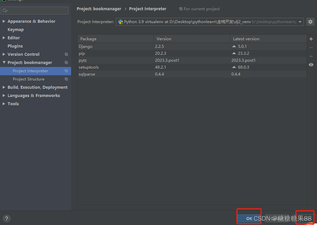This screenshot has height=225, width=317.
Task: Expand the Editor section
Action: click(4, 38)
